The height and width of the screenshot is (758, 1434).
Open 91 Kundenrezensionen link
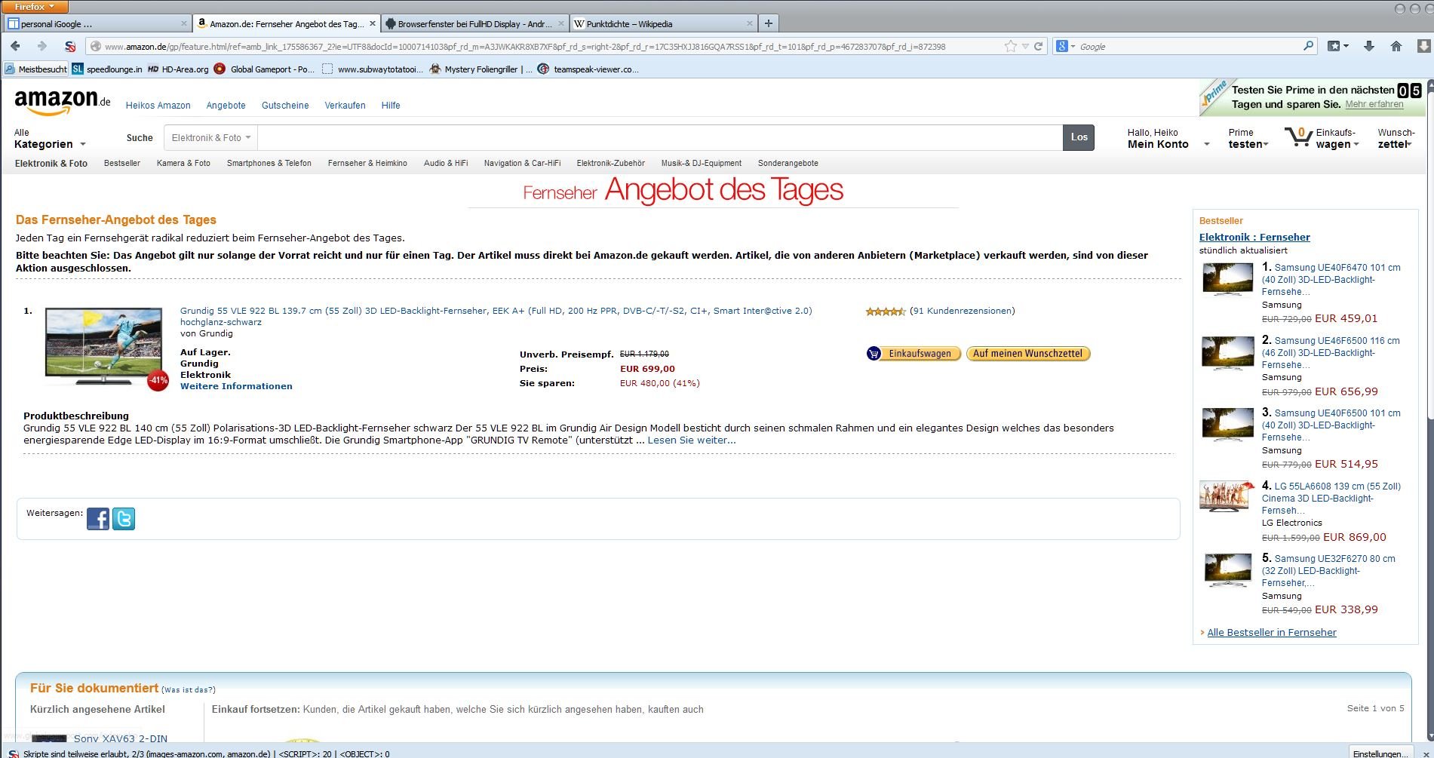pos(963,311)
